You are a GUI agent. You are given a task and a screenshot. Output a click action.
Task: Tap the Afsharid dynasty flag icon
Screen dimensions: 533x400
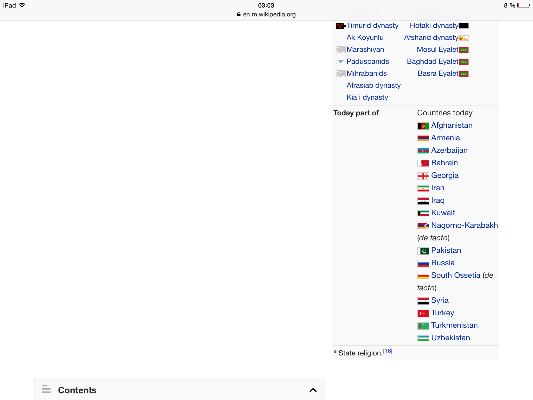(464, 38)
